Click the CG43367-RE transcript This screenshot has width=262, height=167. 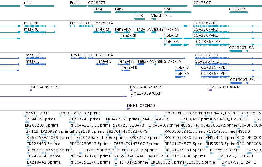(x=228, y=39)
